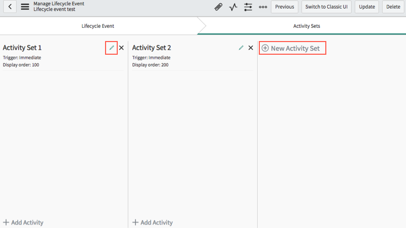
Task: Click 'Display order: 100' text
Action: (x=21, y=65)
